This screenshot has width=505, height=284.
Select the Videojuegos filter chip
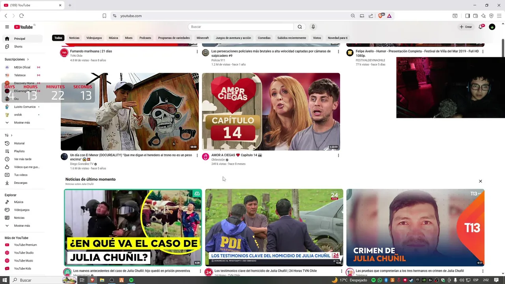[x=94, y=38]
